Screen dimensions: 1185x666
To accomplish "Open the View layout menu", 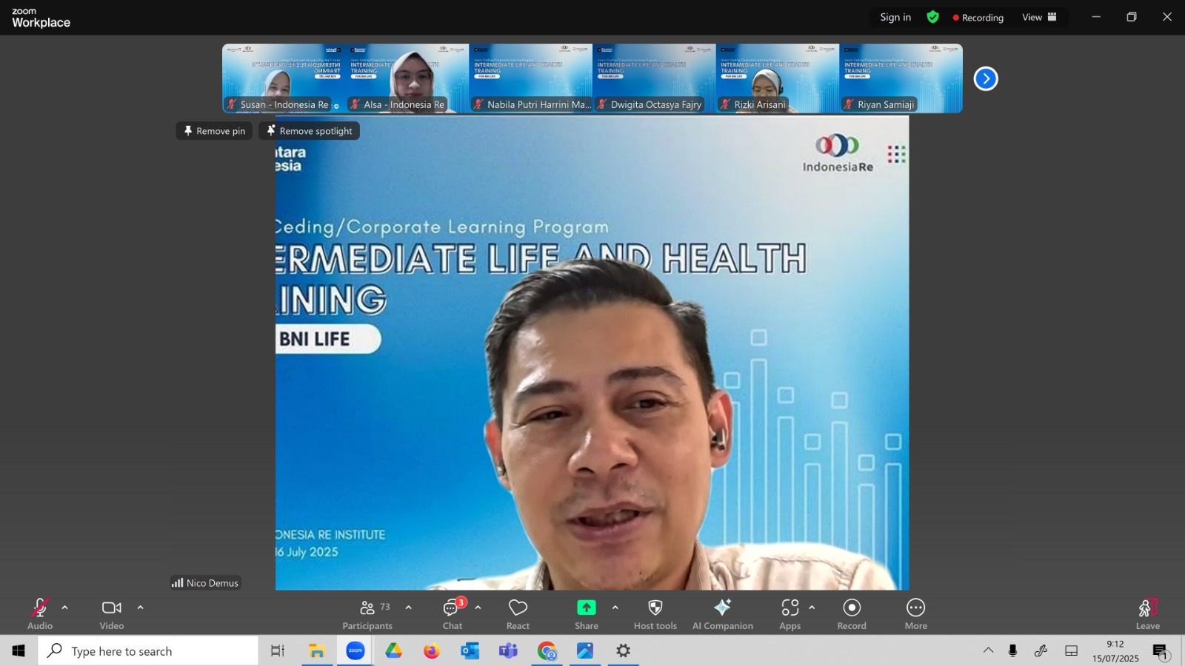I will coord(1039,17).
